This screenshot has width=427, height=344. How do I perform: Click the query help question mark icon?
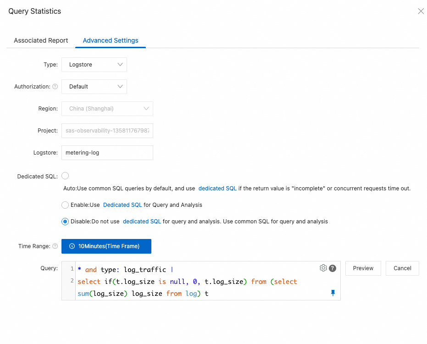[333, 268]
